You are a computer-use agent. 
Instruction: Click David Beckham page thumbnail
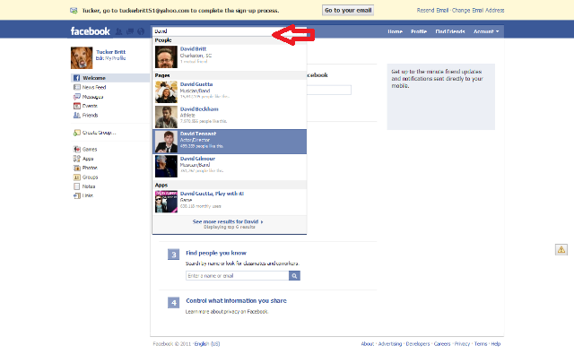(166, 117)
